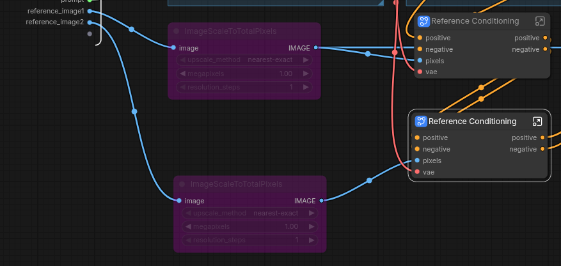Increase resolution_steps on reference_image1's scale node
Image resolution: width=561 pixels, height=266 pixels.
pyautogui.click(x=306, y=87)
